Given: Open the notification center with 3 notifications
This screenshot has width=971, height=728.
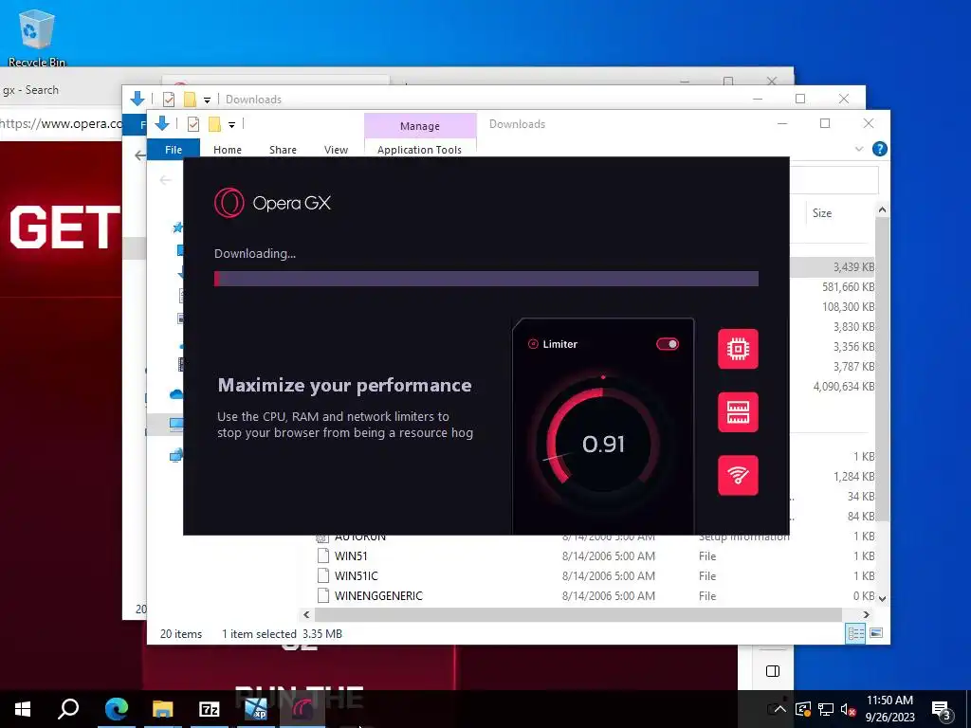Looking at the screenshot, I should tap(942, 711).
